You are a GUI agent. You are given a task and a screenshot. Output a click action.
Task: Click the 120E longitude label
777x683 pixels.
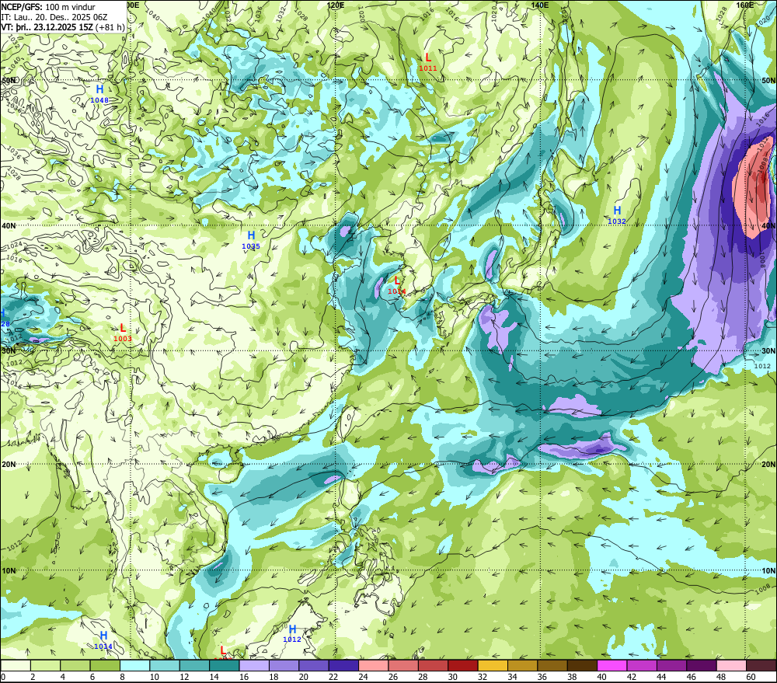[x=336, y=5]
